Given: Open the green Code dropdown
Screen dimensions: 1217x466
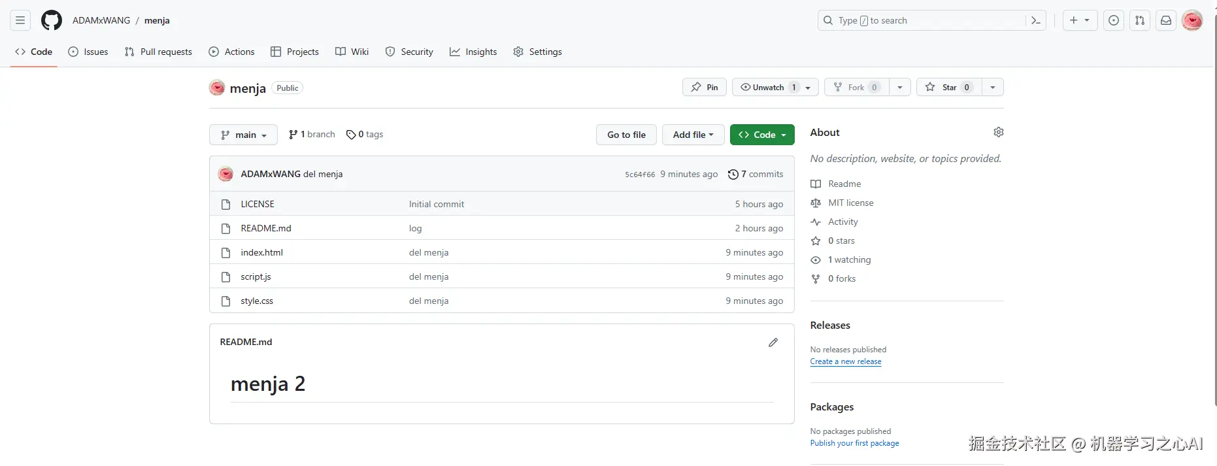Looking at the screenshot, I should click(762, 135).
